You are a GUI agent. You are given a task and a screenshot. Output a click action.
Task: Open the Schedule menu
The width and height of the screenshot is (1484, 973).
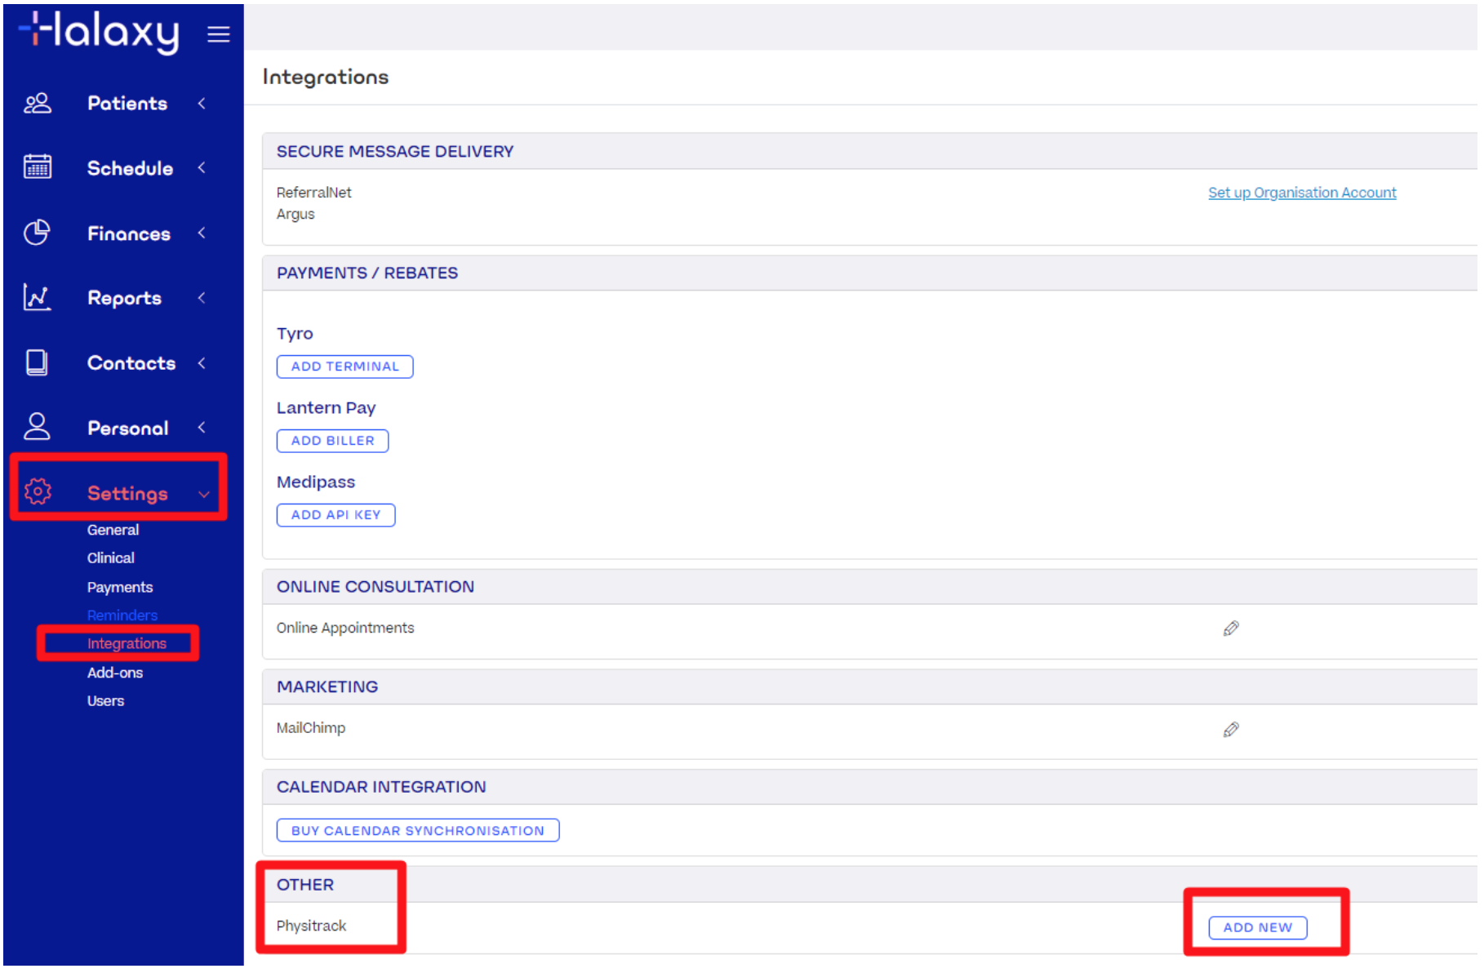tap(130, 168)
